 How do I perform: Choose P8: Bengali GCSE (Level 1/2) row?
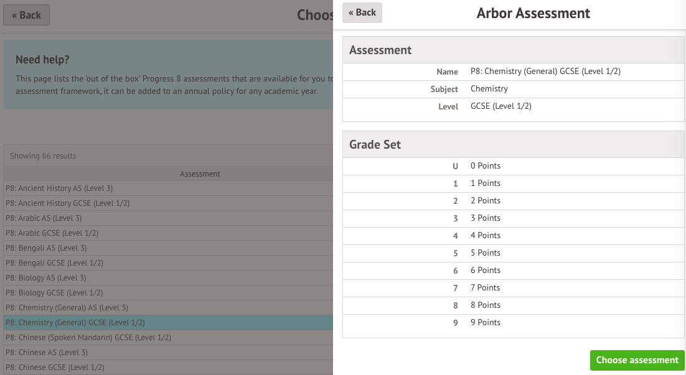tap(54, 263)
